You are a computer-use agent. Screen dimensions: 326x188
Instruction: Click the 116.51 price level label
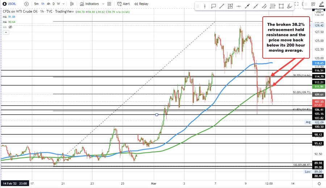coord(319,70)
